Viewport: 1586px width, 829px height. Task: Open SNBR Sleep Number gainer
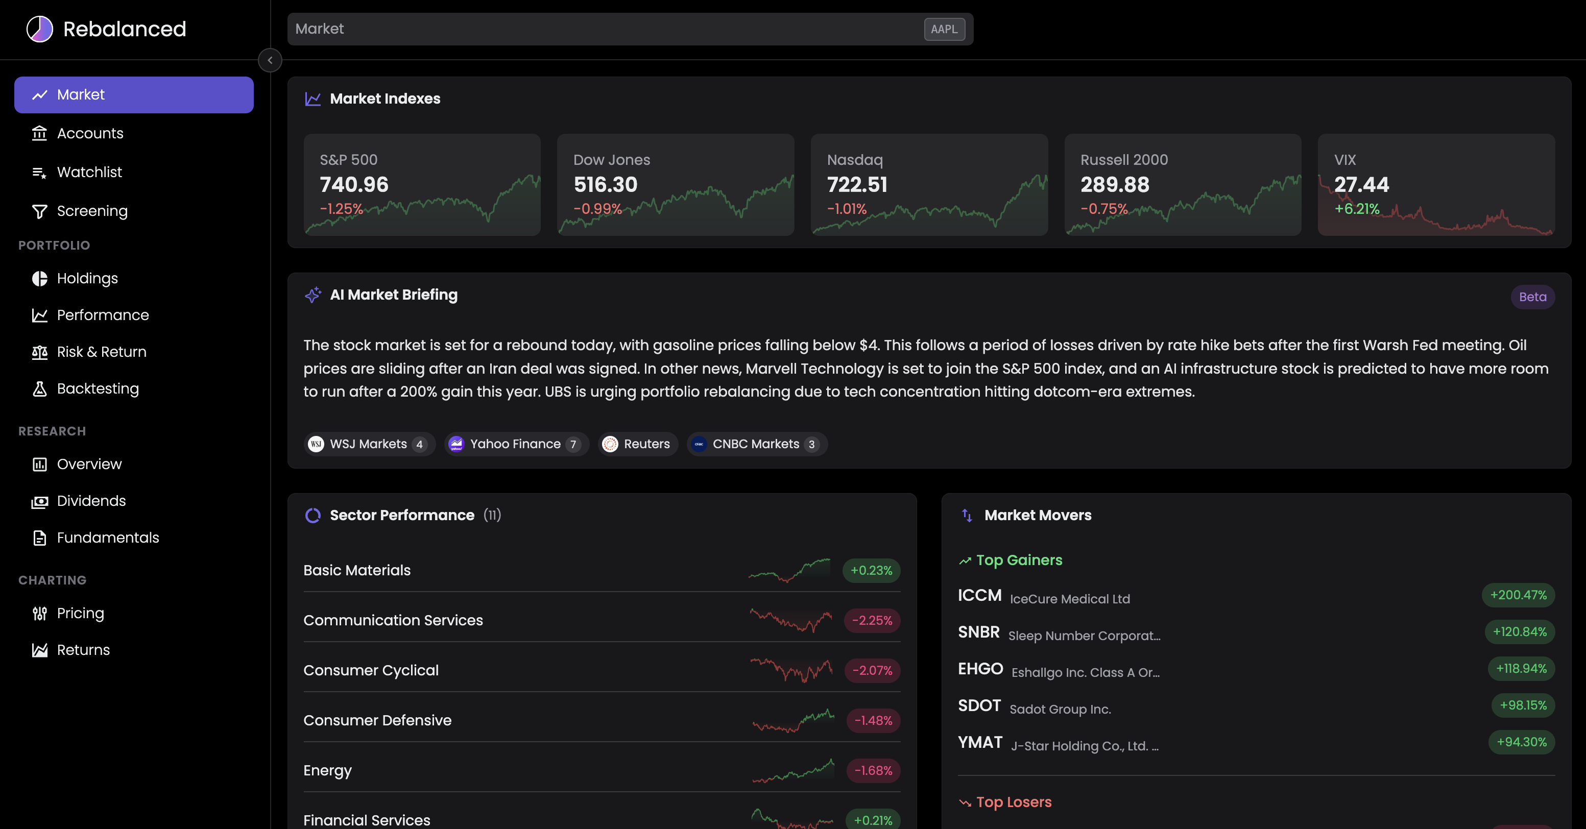[1256, 632]
